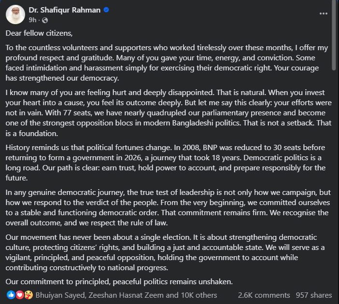Click the blue Like reaction icon

click(11, 295)
